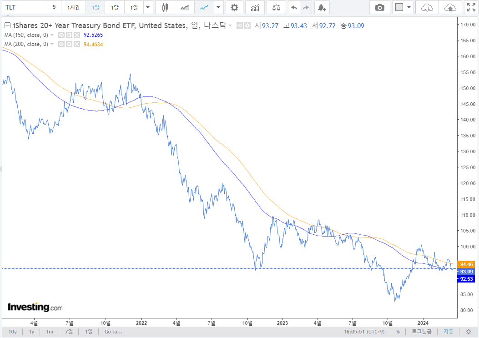Viewport: 479px width, 338px height.
Task: Hide the MA 200 indicator line
Action: 61,44
